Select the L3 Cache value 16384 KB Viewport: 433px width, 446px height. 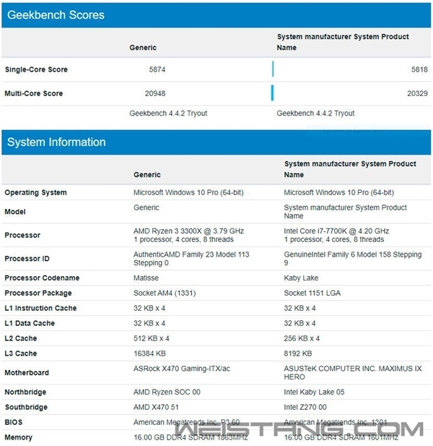click(150, 353)
